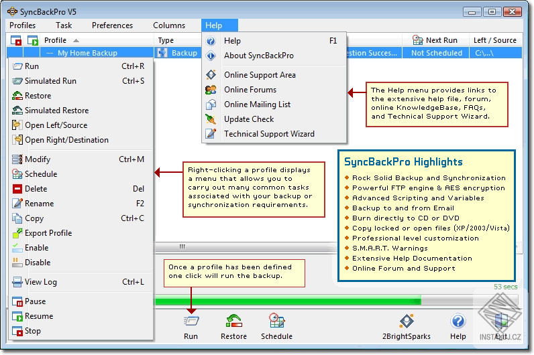This screenshot has width=534, height=355.
Task: Open the Preferences menu
Action: click(x=113, y=25)
